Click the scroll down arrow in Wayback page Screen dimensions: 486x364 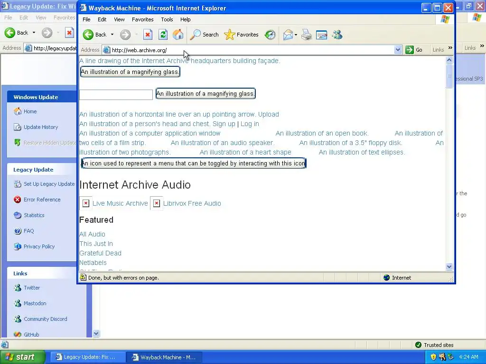449,267
